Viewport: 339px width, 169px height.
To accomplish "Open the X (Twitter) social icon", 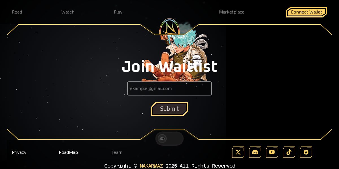I will (x=238, y=152).
